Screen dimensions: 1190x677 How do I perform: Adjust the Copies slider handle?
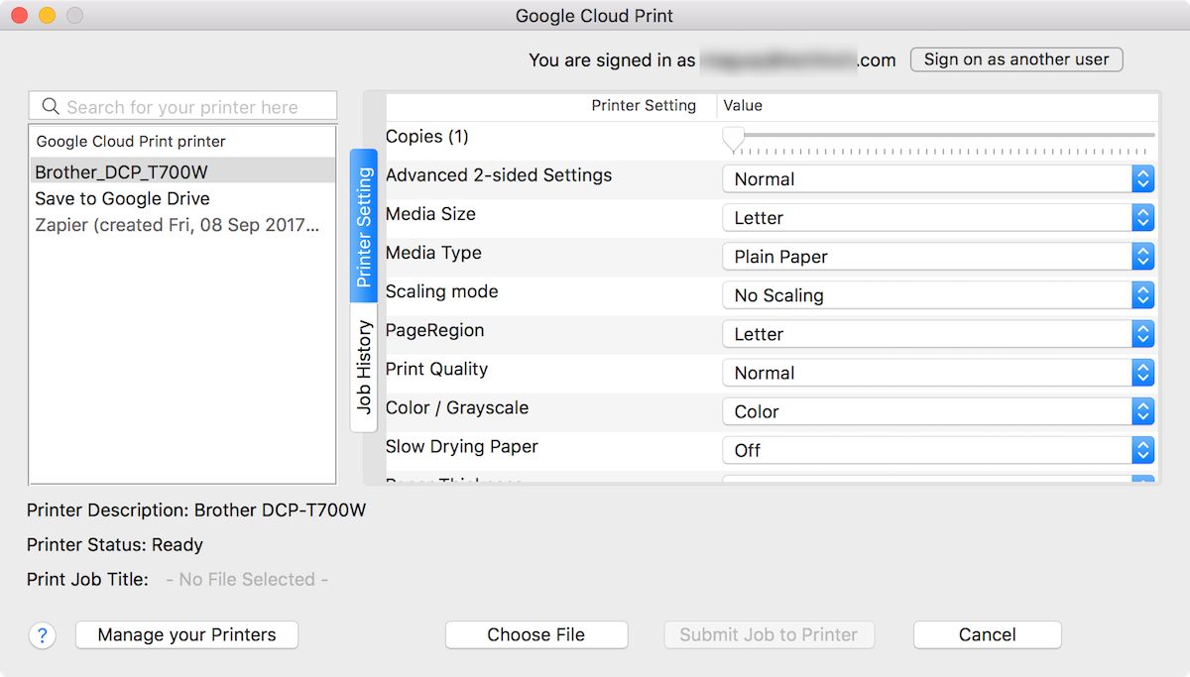733,137
